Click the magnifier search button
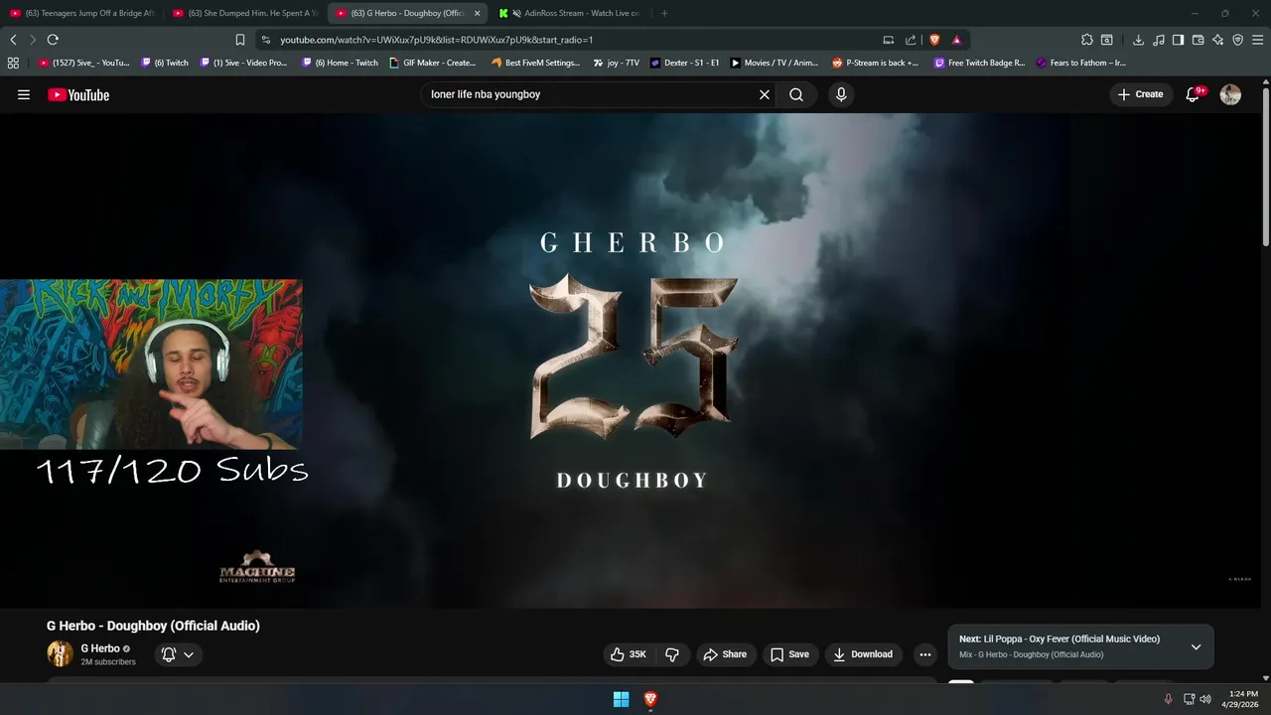Viewport: 1271px width, 715px height. (x=796, y=94)
